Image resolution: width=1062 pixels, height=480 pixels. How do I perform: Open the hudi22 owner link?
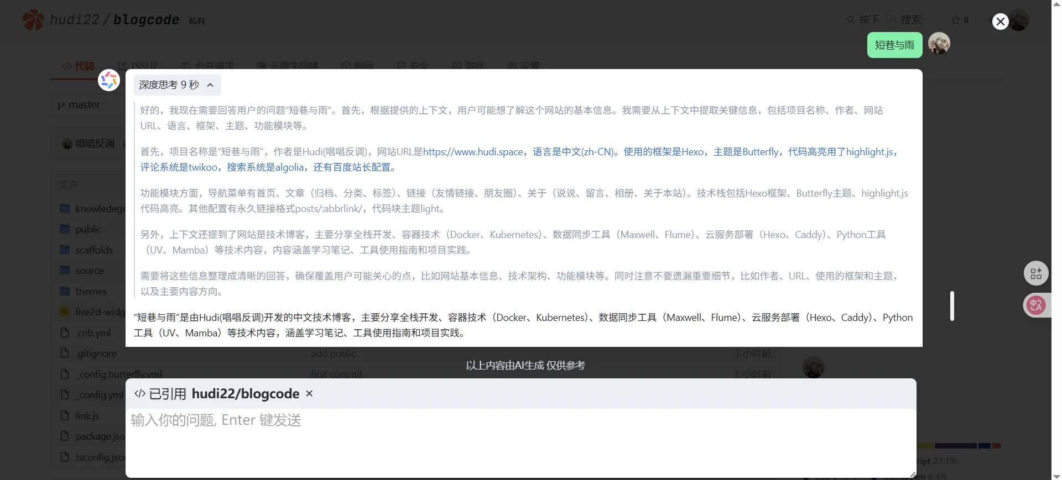(x=75, y=20)
